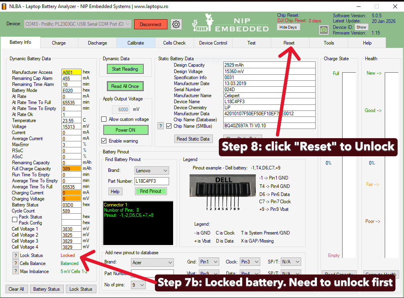The height and width of the screenshot is (298, 404).
Task: Click the Manufacturer Name value Celxpert
Action: [269, 95]
